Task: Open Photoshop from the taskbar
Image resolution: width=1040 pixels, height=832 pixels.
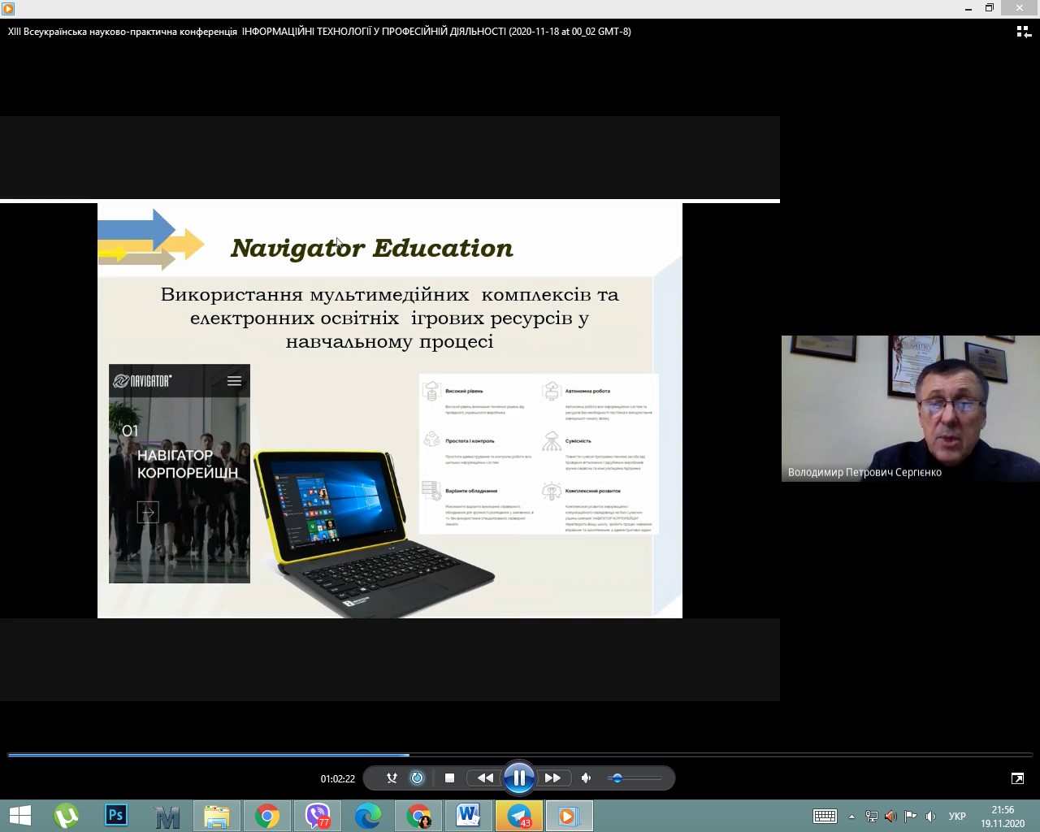Action: pos(116,816)
